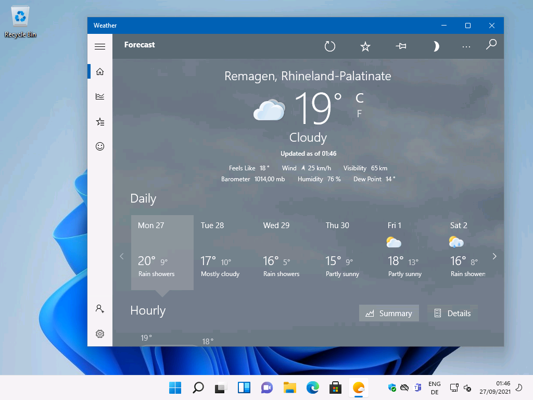Switch temperature units to Celsius
This screenshot has height=400, width=533.
click(x=360, y=98)
